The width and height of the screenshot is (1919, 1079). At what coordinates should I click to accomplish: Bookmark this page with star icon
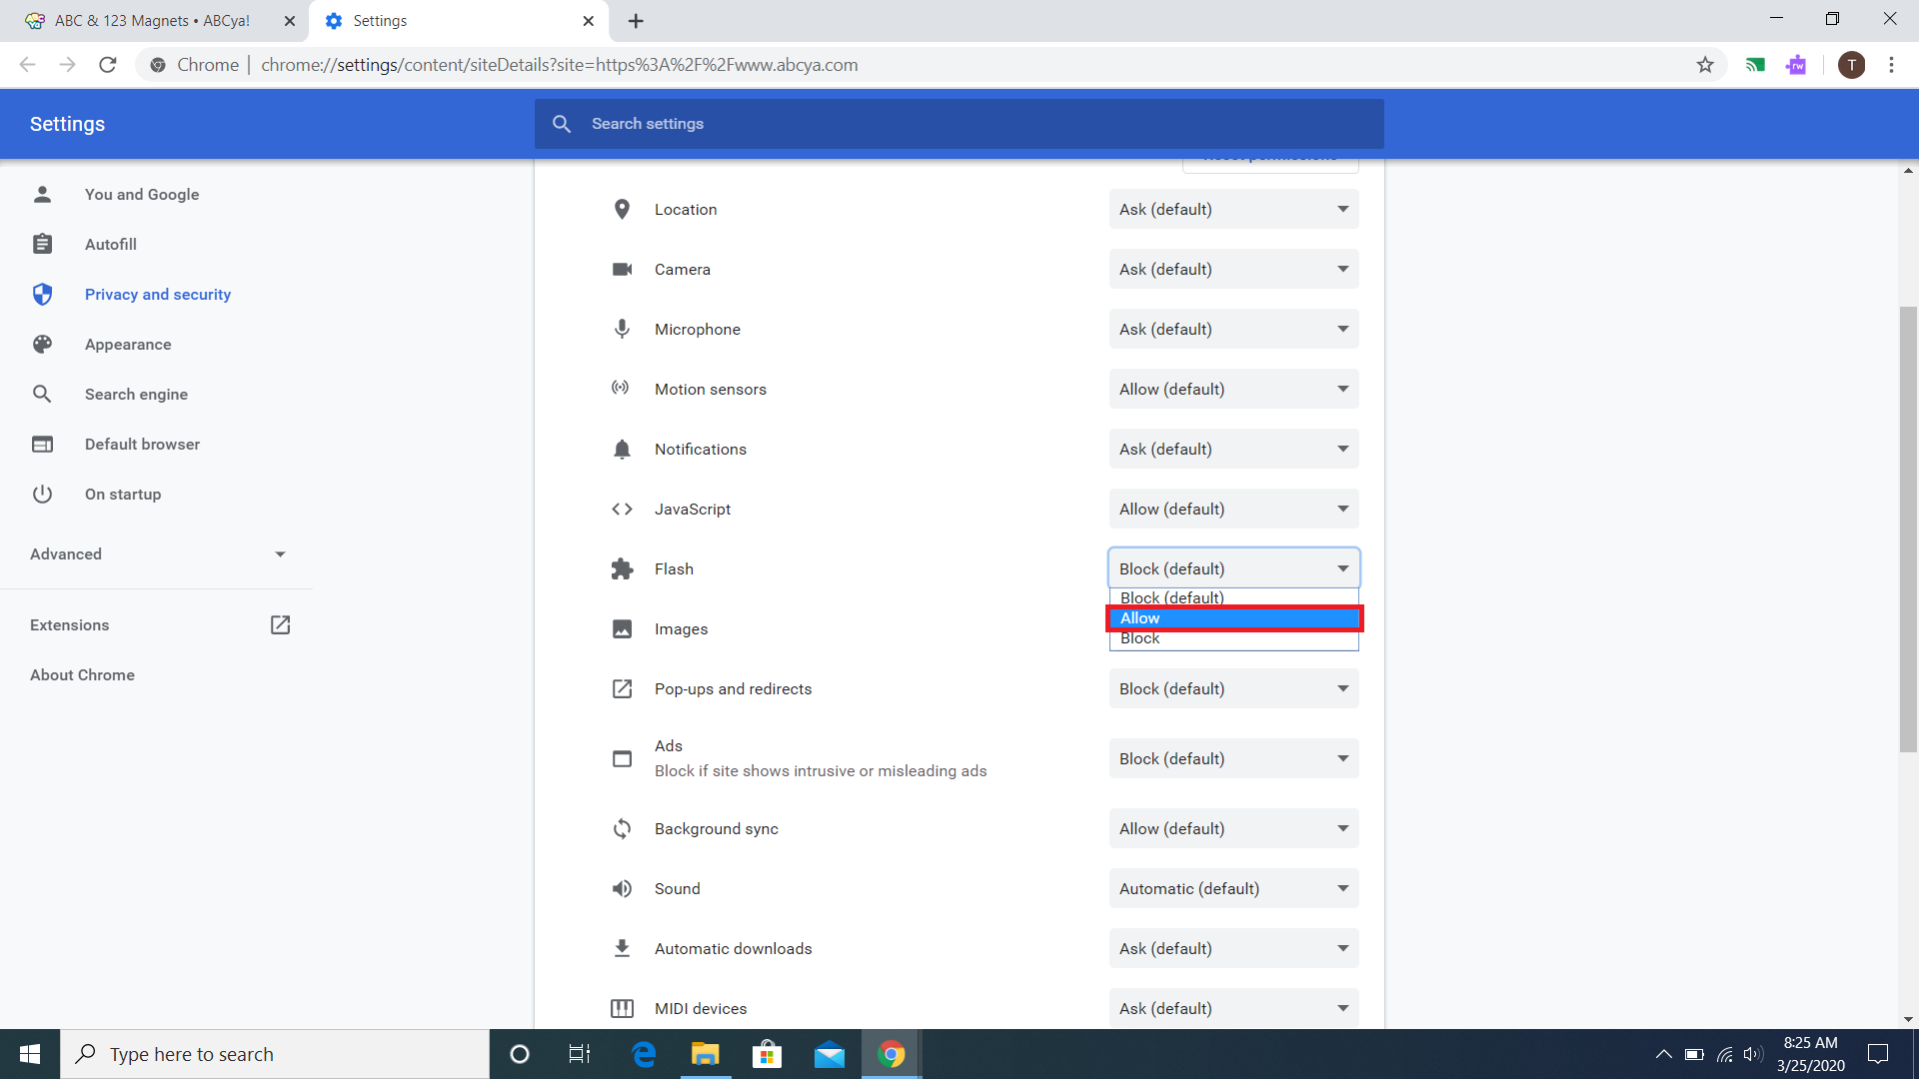click(x=1705, y=65)
